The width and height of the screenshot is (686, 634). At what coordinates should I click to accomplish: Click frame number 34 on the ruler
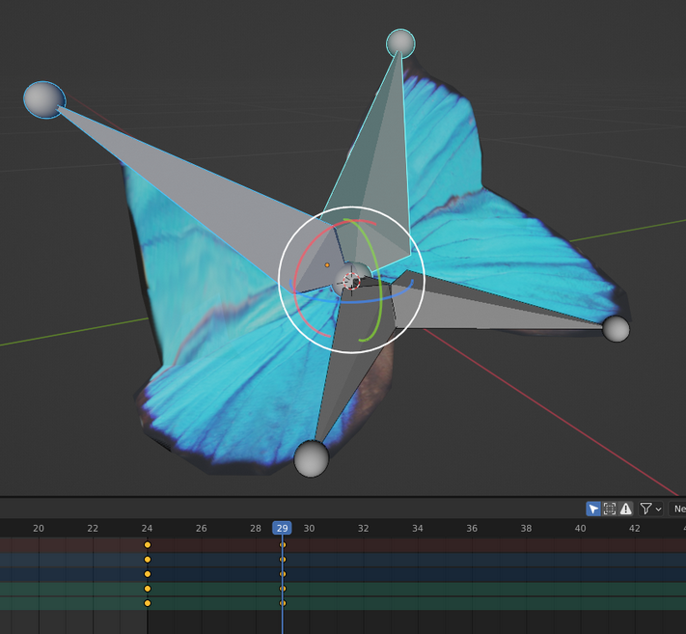(418, 528)
